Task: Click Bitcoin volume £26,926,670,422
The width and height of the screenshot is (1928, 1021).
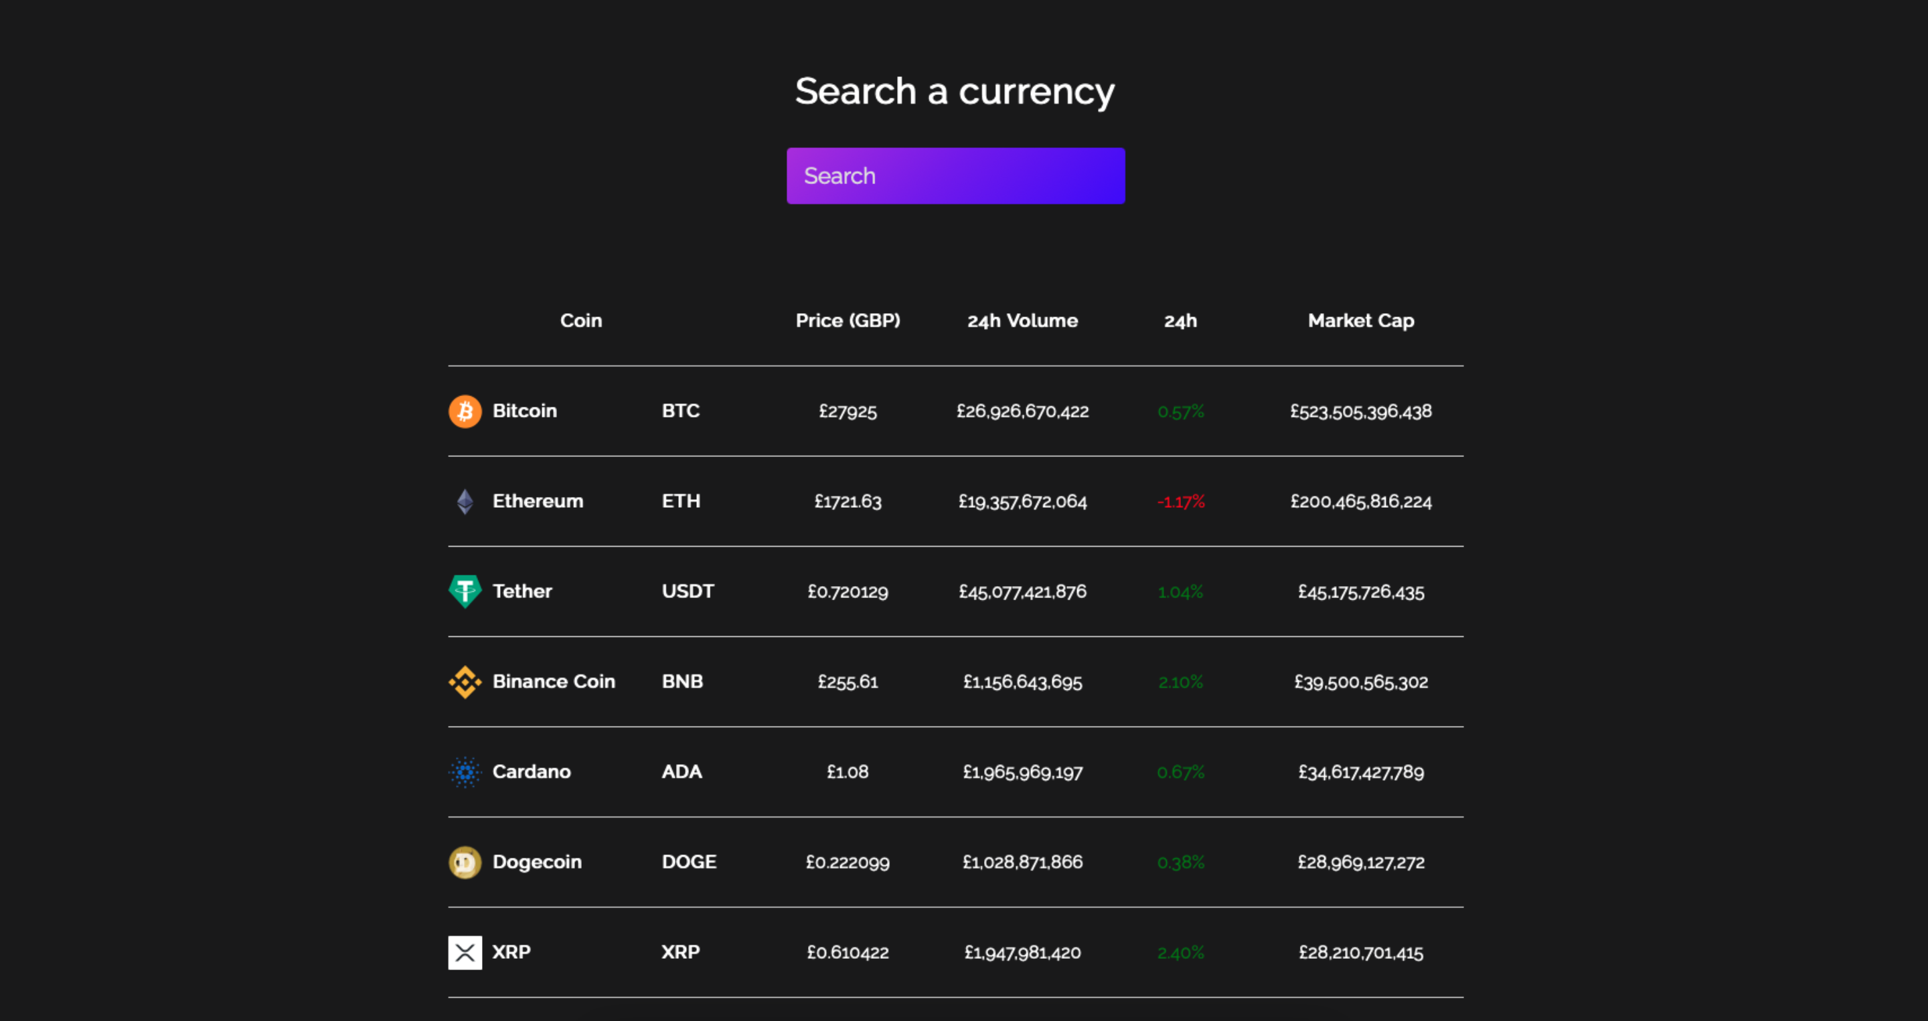Action: click(x=1022, y=411)
